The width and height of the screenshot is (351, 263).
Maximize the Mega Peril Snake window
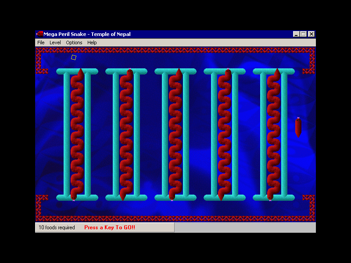[304, 34]
